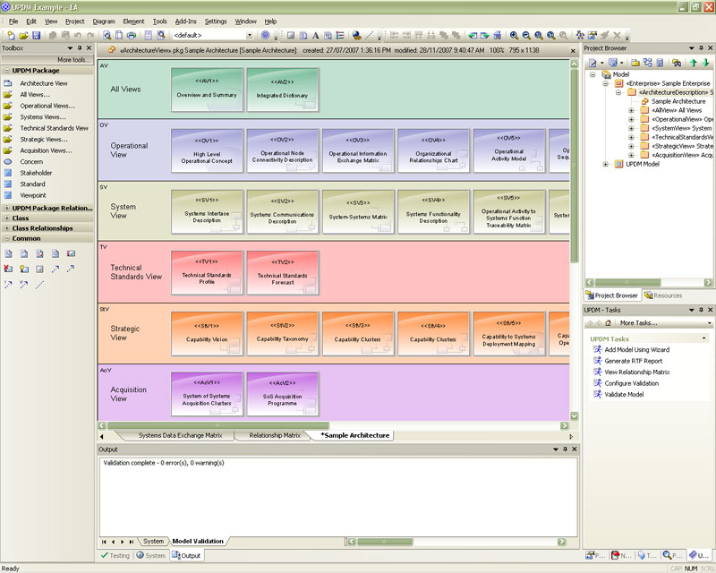Click the Zoom In magnifier icon

[x=515, y=35]
